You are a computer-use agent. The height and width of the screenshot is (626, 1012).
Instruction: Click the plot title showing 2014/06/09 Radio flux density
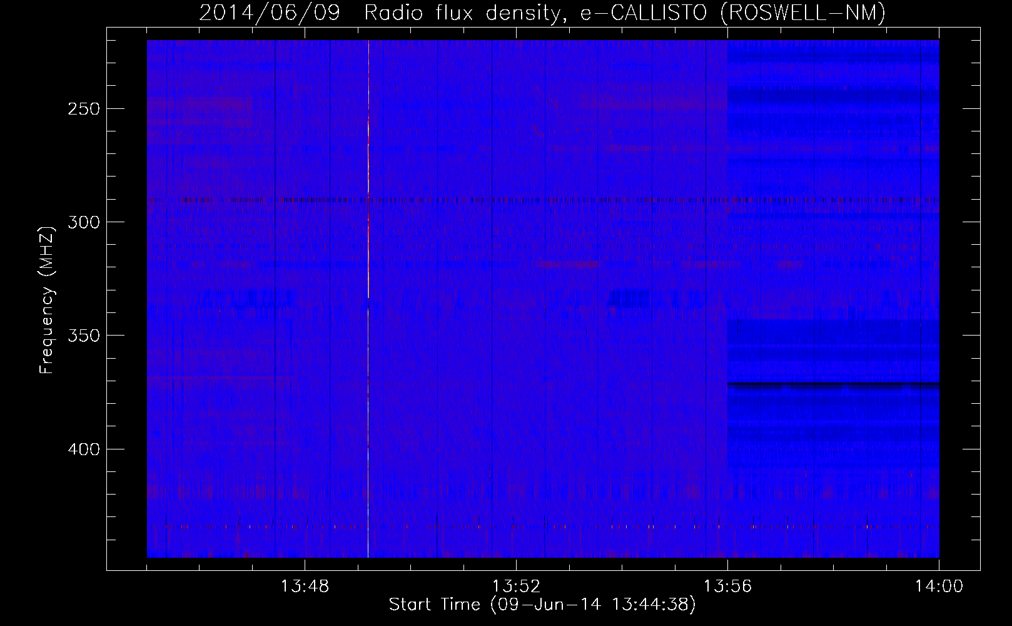point(542,13)
